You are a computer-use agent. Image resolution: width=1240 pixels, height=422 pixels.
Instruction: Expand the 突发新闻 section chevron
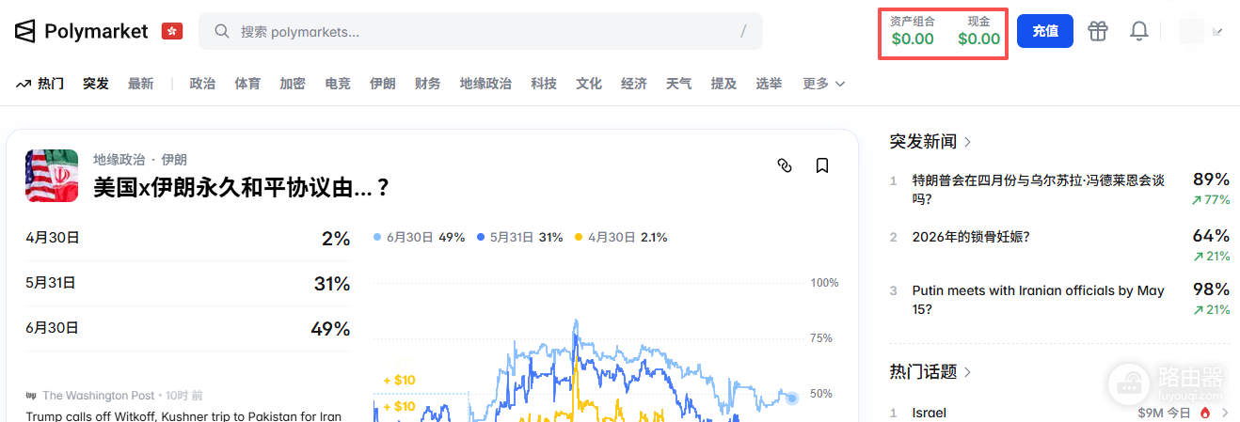(x=968, y=142)
